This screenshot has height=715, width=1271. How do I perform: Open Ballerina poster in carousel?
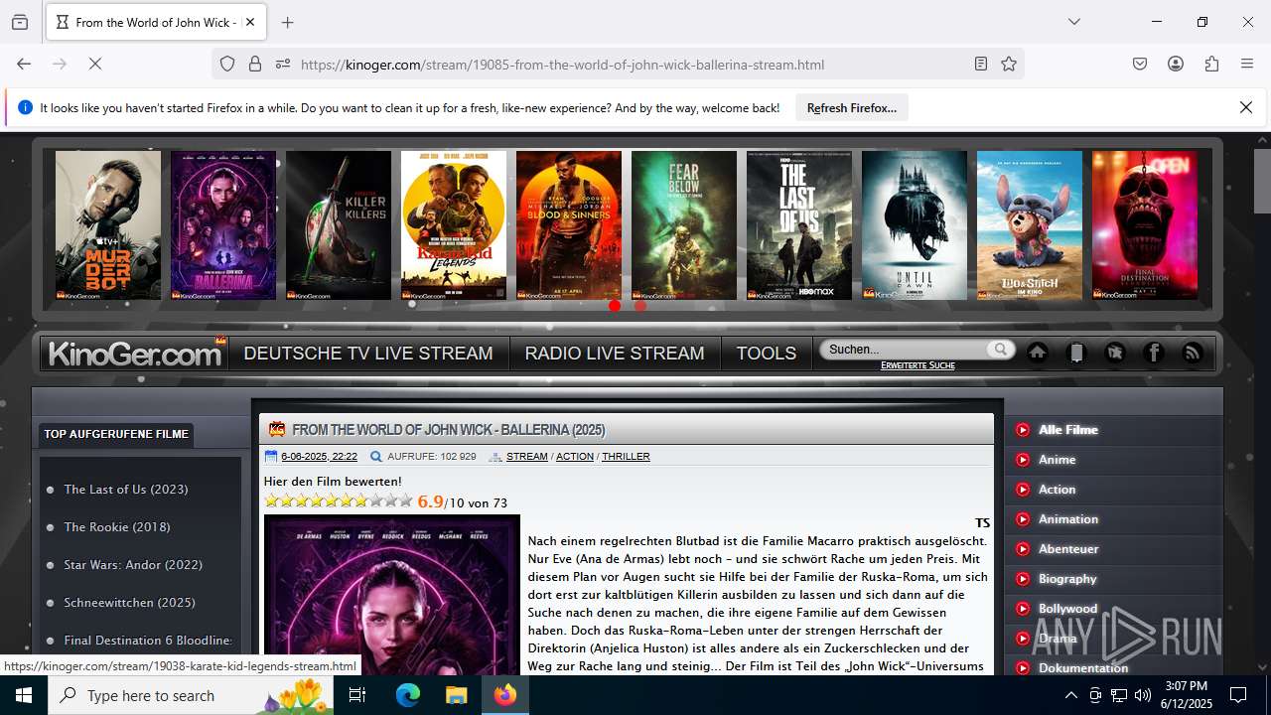(x=223, y=225)
